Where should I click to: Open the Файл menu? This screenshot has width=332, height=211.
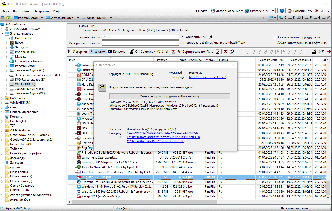[5, 11]
